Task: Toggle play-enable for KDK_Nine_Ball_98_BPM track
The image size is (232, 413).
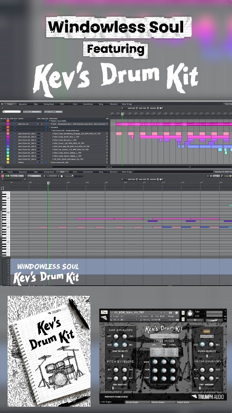Action: (15, 146)
